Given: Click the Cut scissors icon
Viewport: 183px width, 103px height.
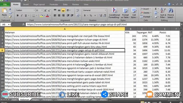Looking at the screenshot, I should click(10, 9).
